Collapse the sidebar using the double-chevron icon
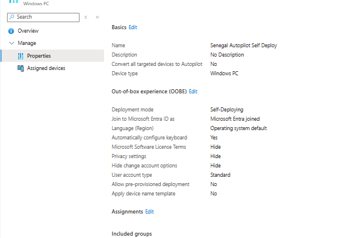This screenshot has height=238, width=356. 97,17
